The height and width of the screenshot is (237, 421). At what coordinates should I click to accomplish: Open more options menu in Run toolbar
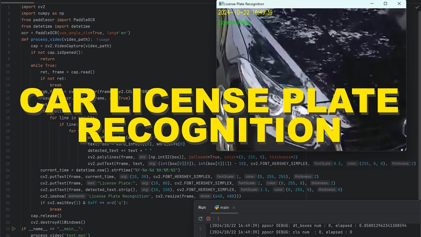click(218, 219)
